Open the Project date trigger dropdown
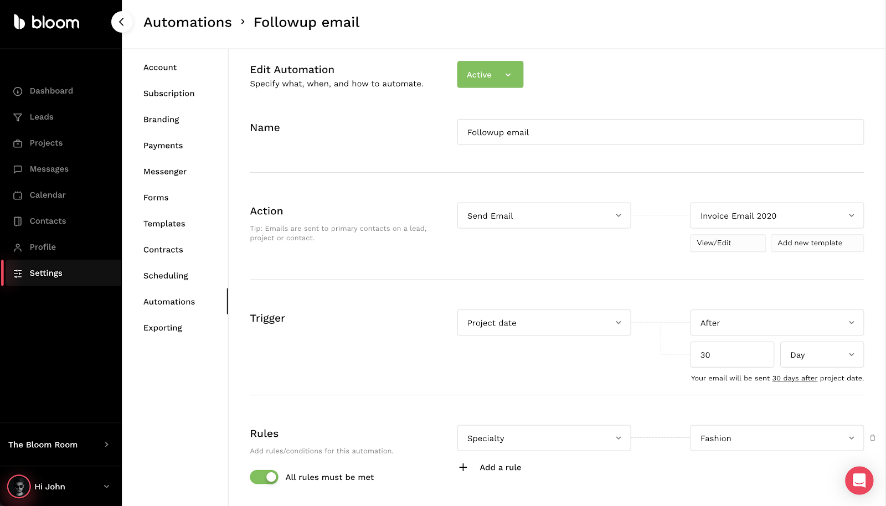The image size is (886, 506). [x=544, y=323]
